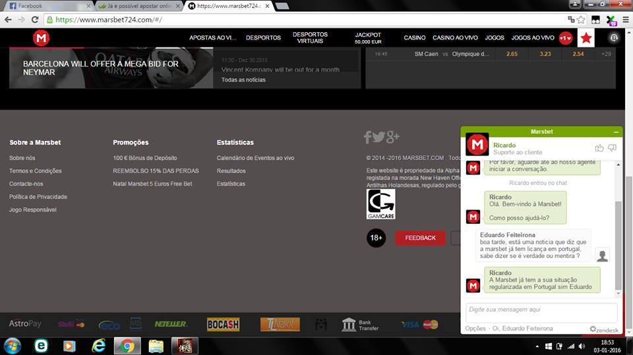Click the translate page icon in address bar

point(571,19)
